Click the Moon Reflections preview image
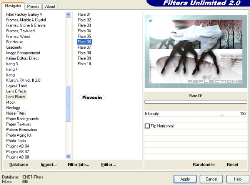This screenshot has width=250, height=185. click(x=196, y=51)
